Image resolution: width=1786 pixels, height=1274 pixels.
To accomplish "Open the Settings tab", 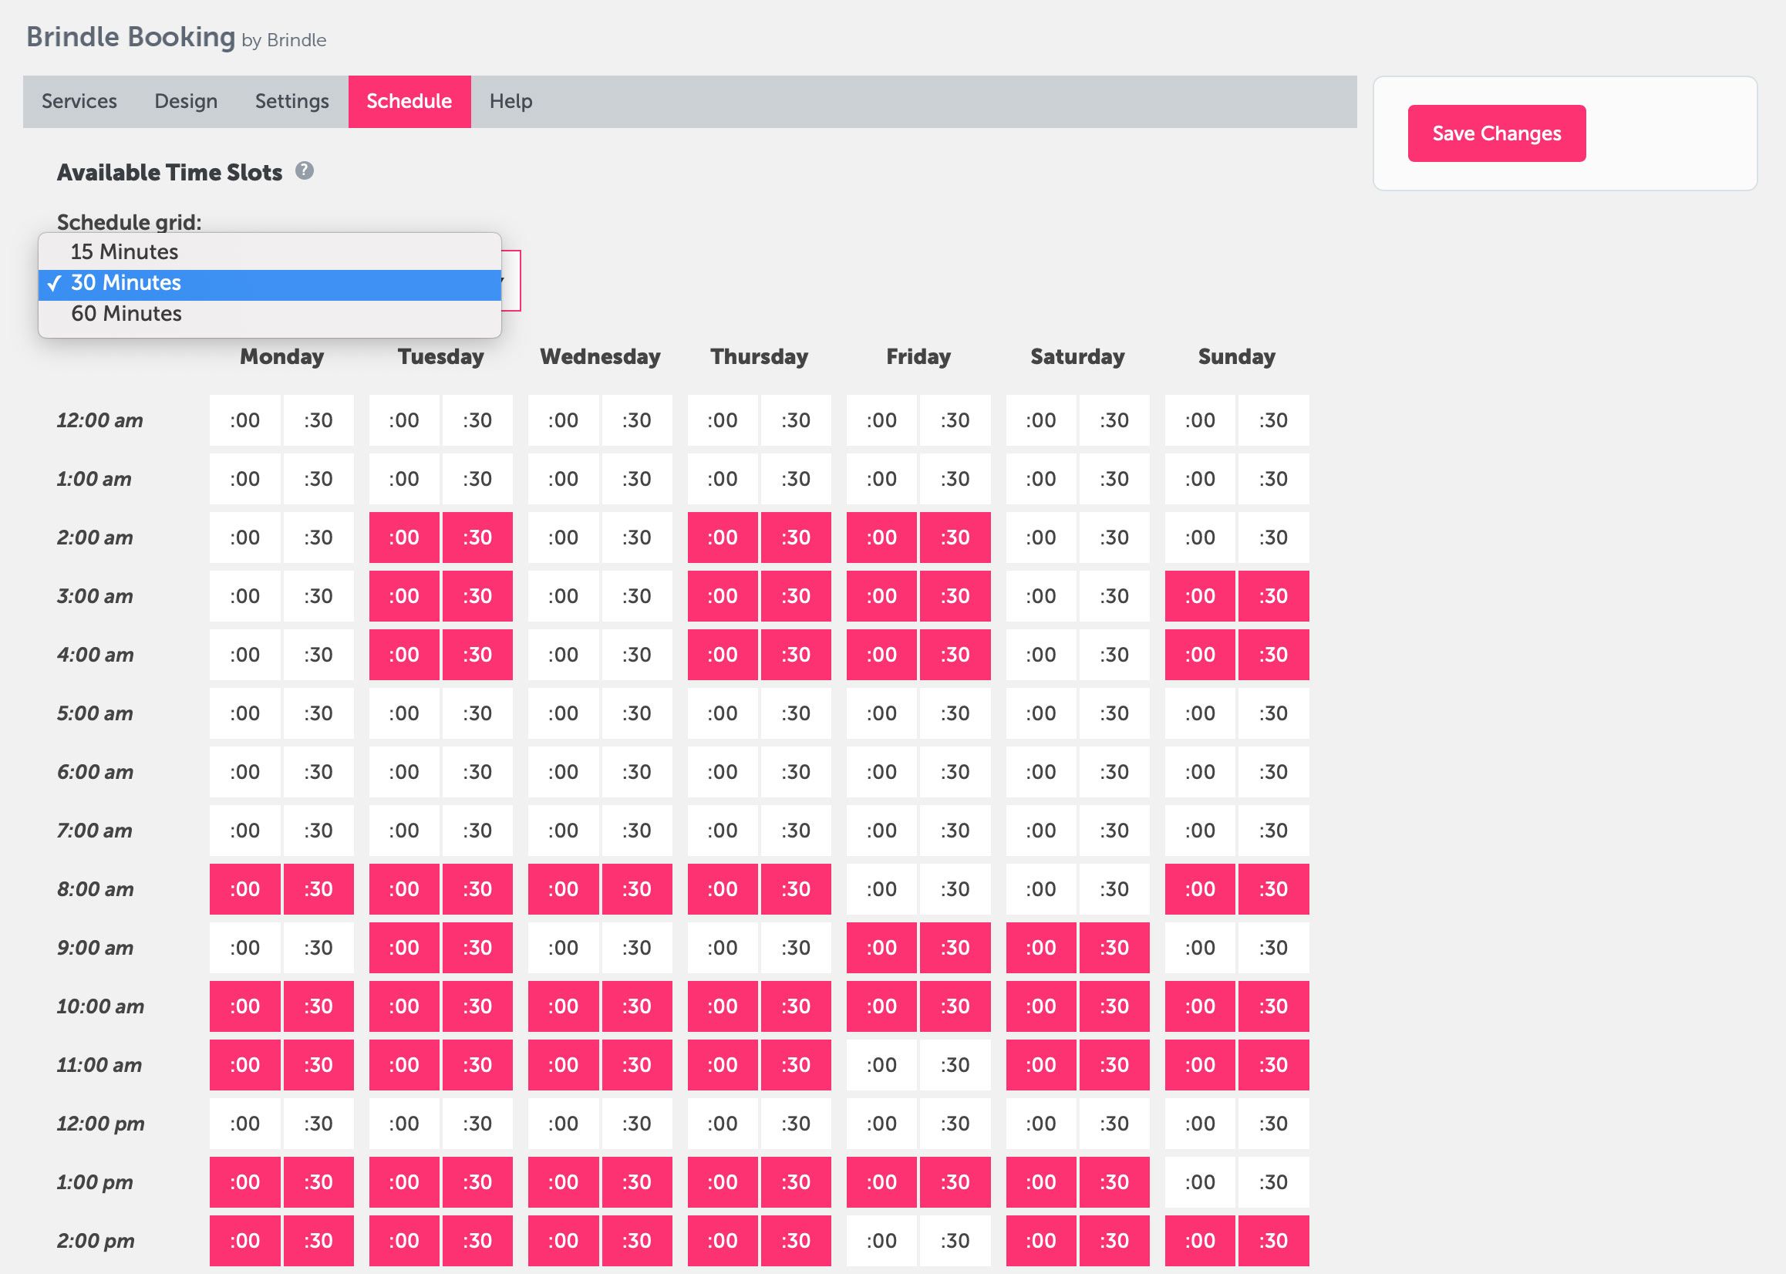I will click(291, 101).
